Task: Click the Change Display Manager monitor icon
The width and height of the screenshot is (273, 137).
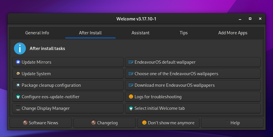Action: pyautogui.click(x=18, y=108)
